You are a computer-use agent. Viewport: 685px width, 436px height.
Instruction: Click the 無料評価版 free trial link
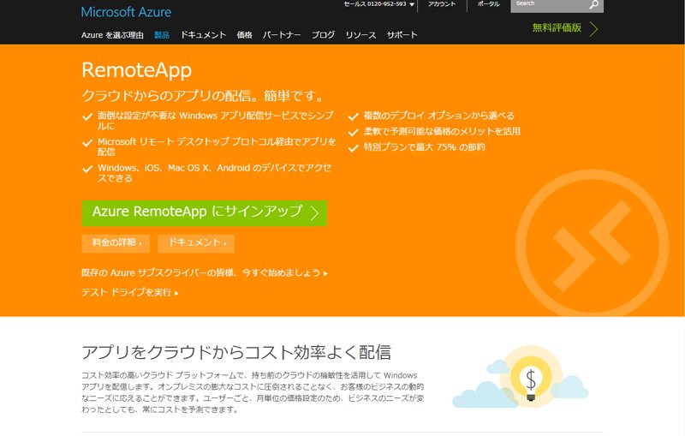(557, 28)
